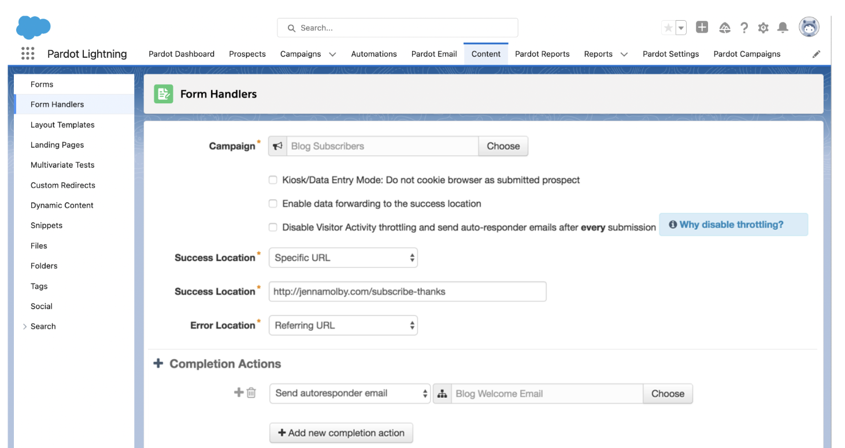Open the global actions plus icon
Image resolution: width=845 pixels, height=448 pixels.
(702, 27)
